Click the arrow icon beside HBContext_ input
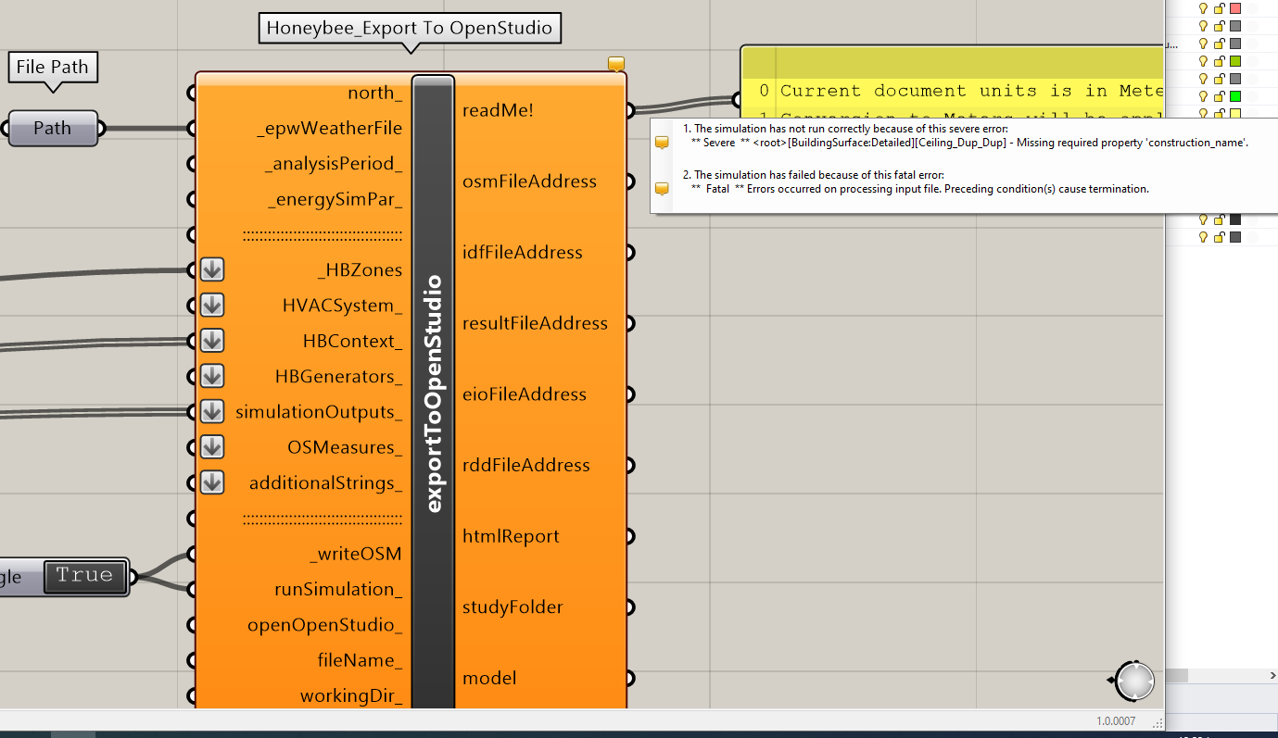 [212, 341]
